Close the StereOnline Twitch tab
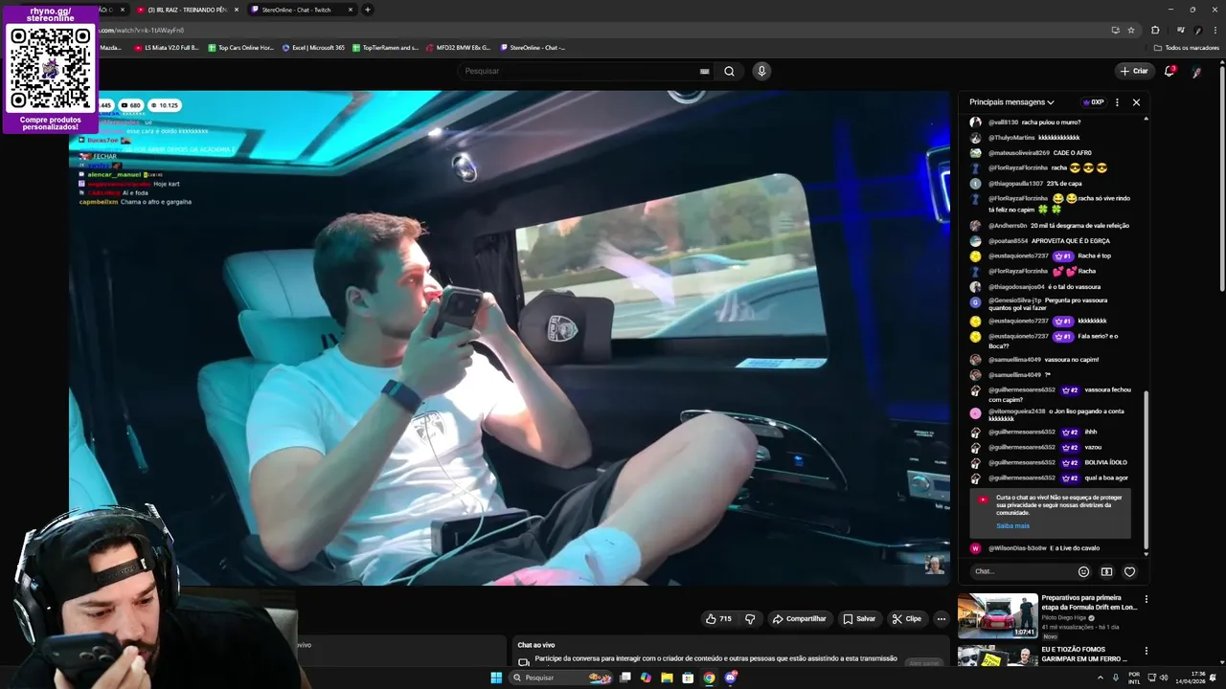Viewport: 1226px width, 689px height. click(x=350, y=10)
